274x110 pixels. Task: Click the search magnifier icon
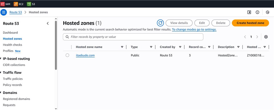pyautogui.click(x=67, y=37)
